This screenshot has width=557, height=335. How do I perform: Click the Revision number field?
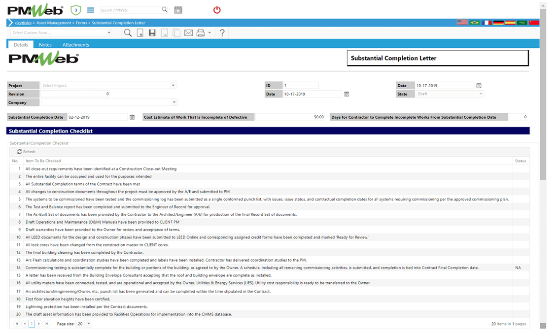75,94
